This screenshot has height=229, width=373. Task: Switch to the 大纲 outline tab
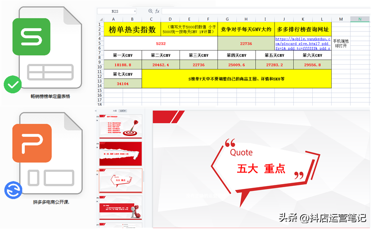click(115, 111)
